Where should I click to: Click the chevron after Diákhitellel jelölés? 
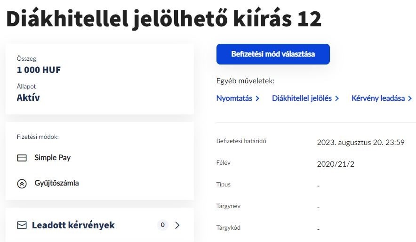[337, 99]
